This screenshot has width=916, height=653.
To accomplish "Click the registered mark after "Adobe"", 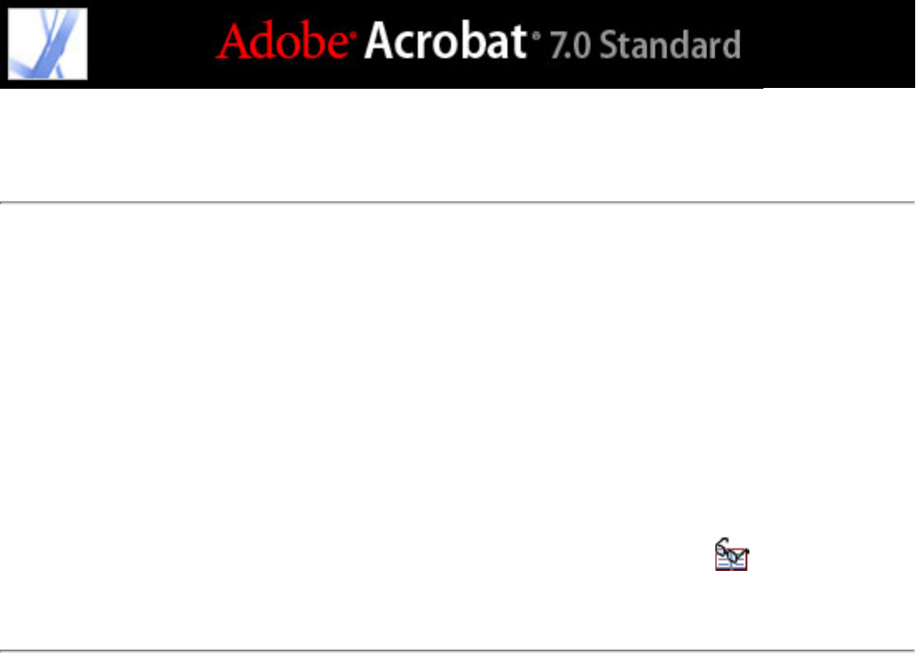I will coord(352,35).
